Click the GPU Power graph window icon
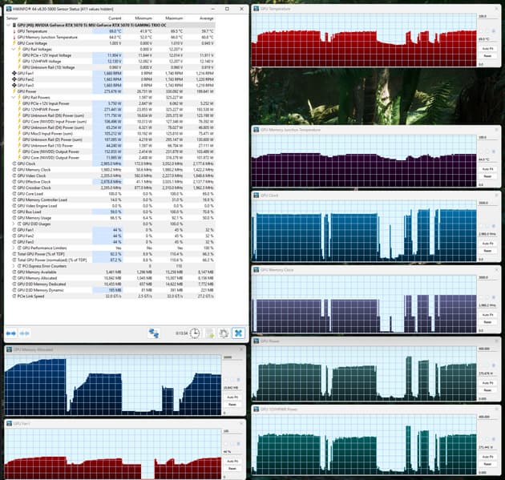Image resolution: width=505 pixels, height=480 pixels. [x=257, y=341]
